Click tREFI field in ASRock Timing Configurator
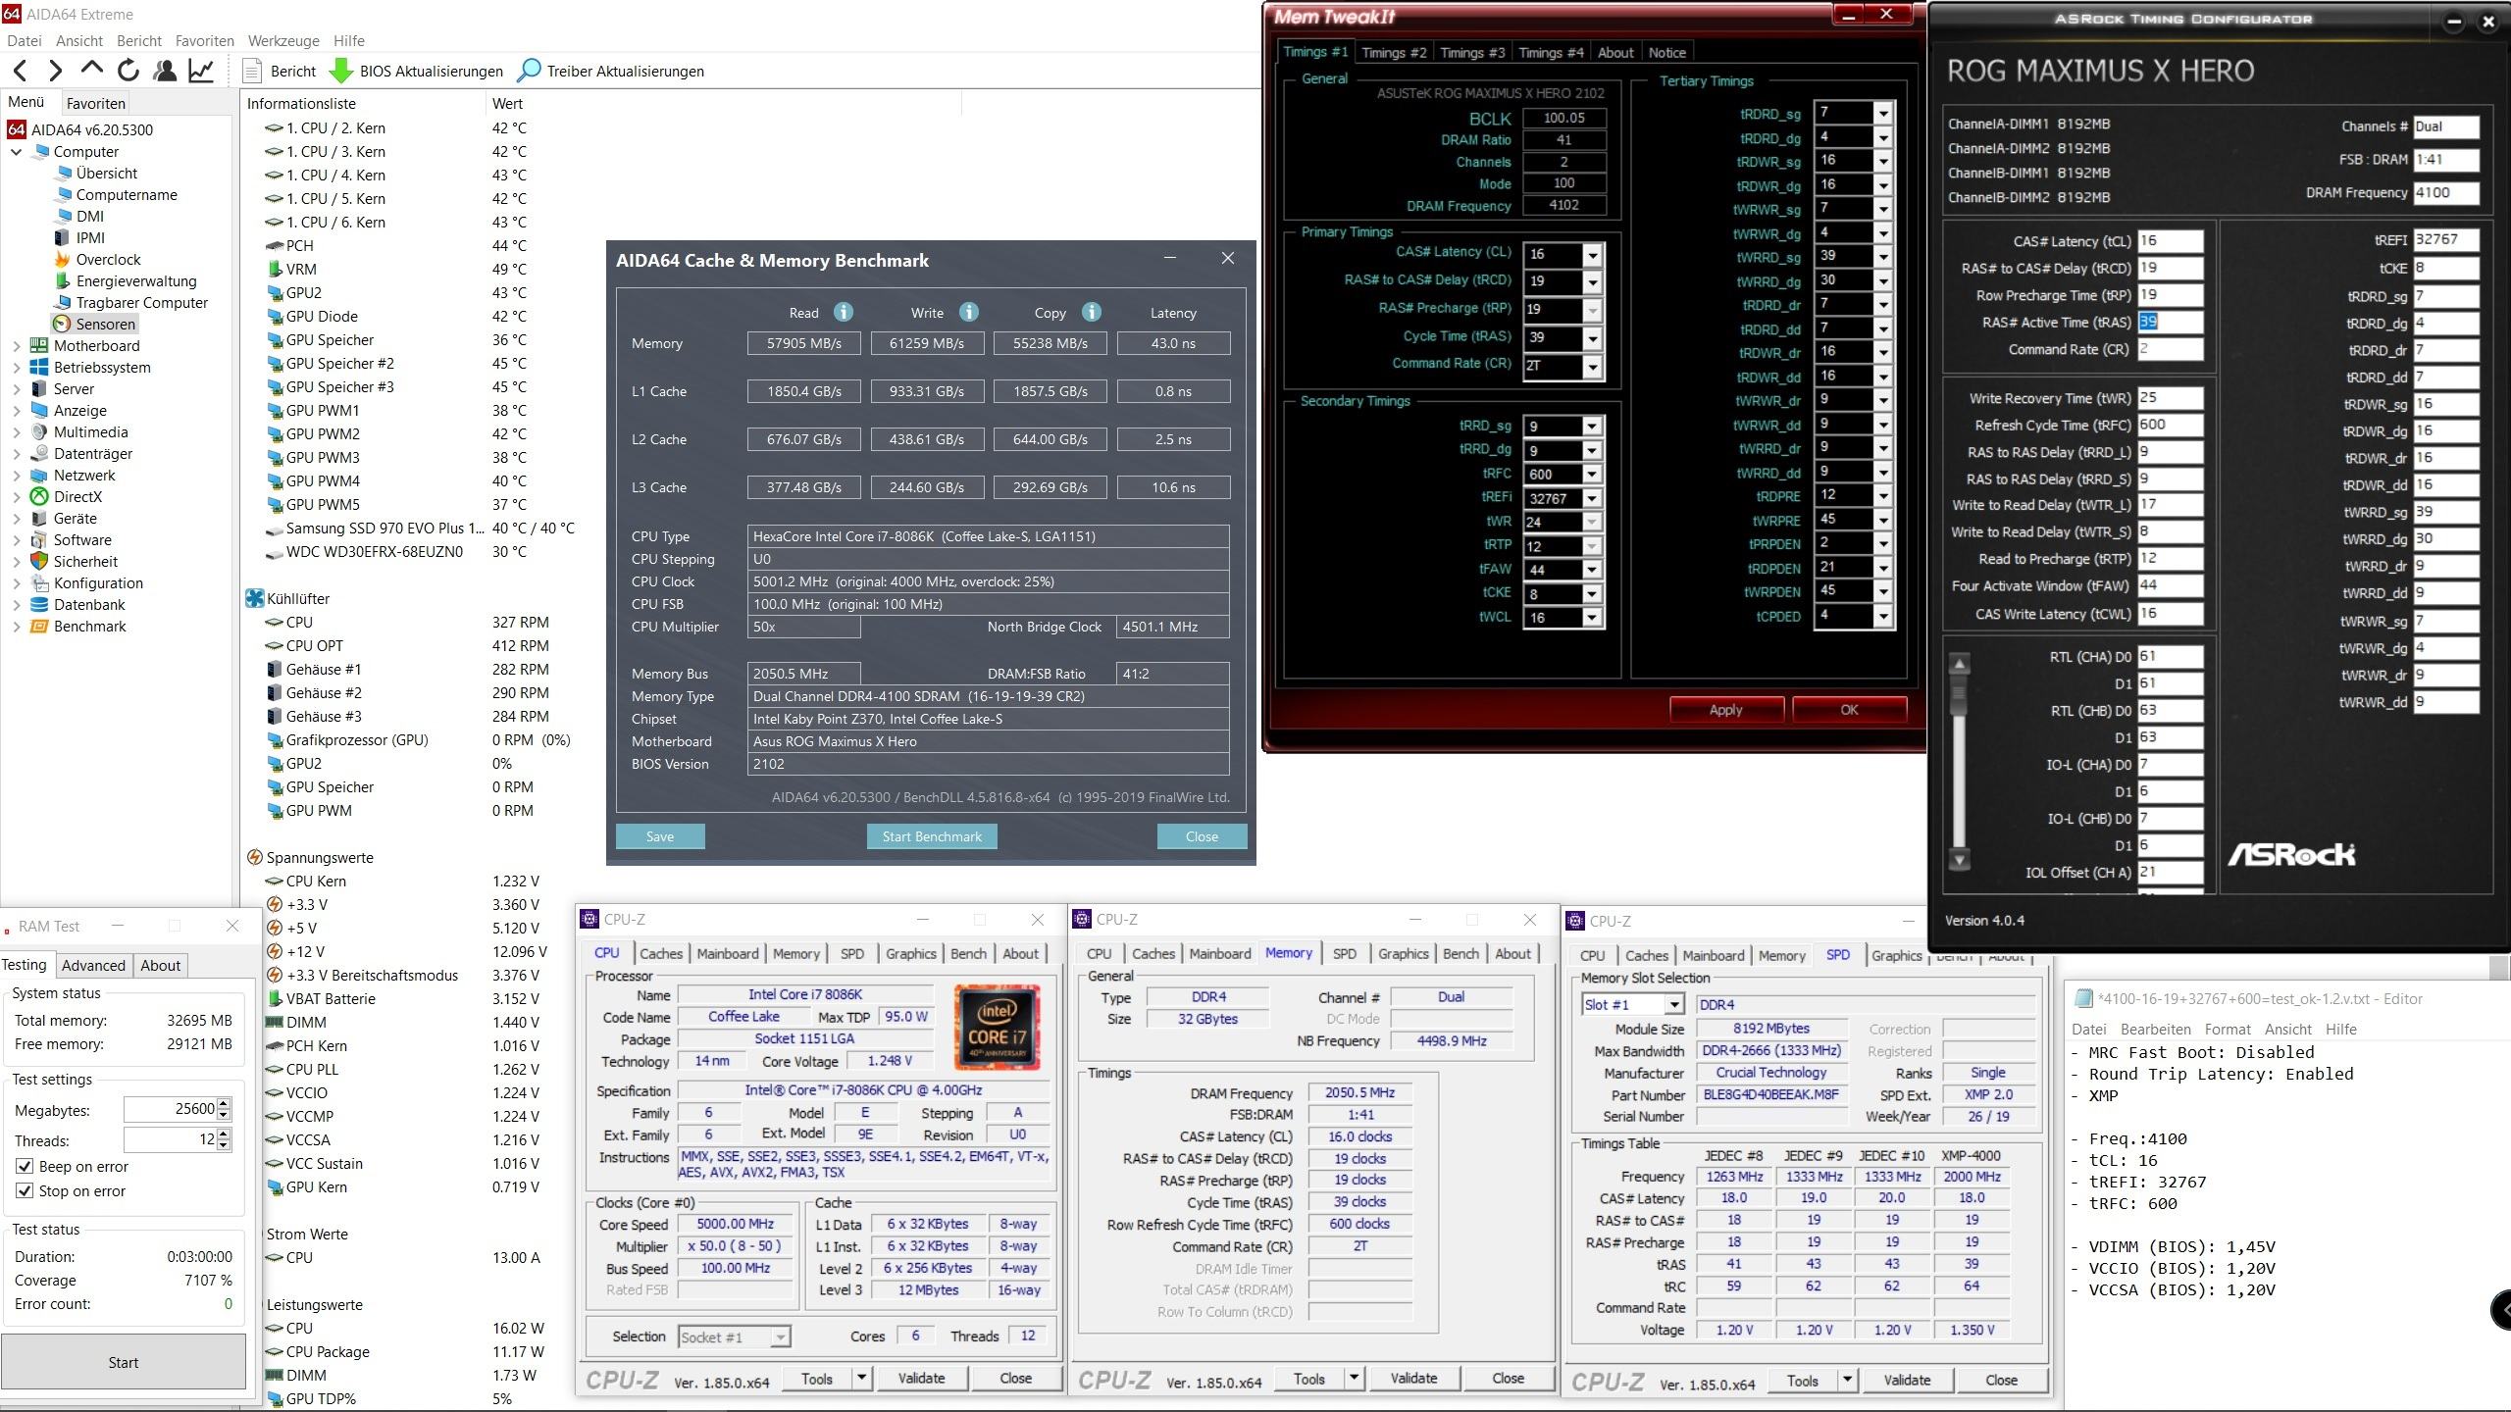Screen dimensions: 2511x1412 tap(2445, 239)
